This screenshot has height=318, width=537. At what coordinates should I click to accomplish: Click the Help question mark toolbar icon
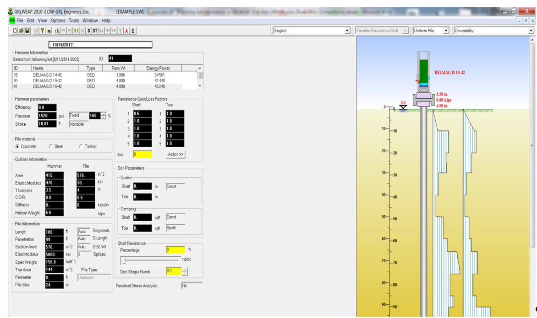[42, 31]
